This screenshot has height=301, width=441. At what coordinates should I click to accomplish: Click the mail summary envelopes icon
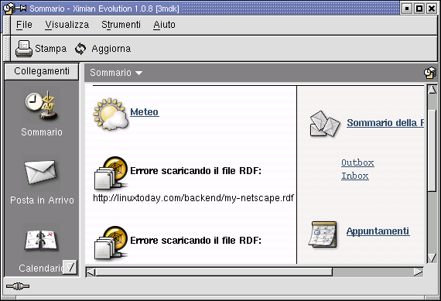(325, 124)
